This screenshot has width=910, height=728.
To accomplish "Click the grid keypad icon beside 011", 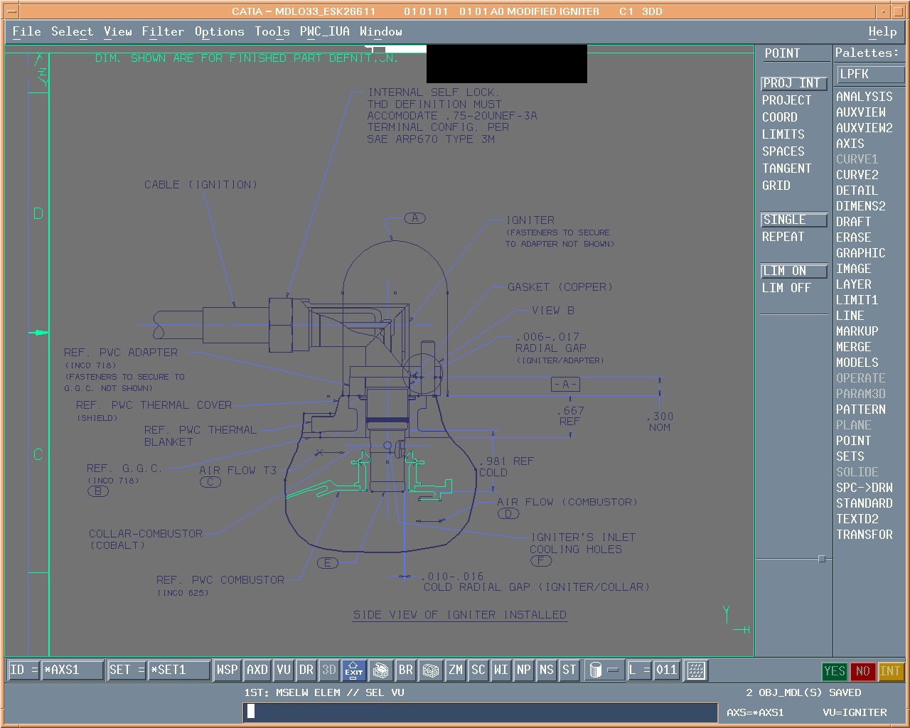I will click(x=696, y=670).
